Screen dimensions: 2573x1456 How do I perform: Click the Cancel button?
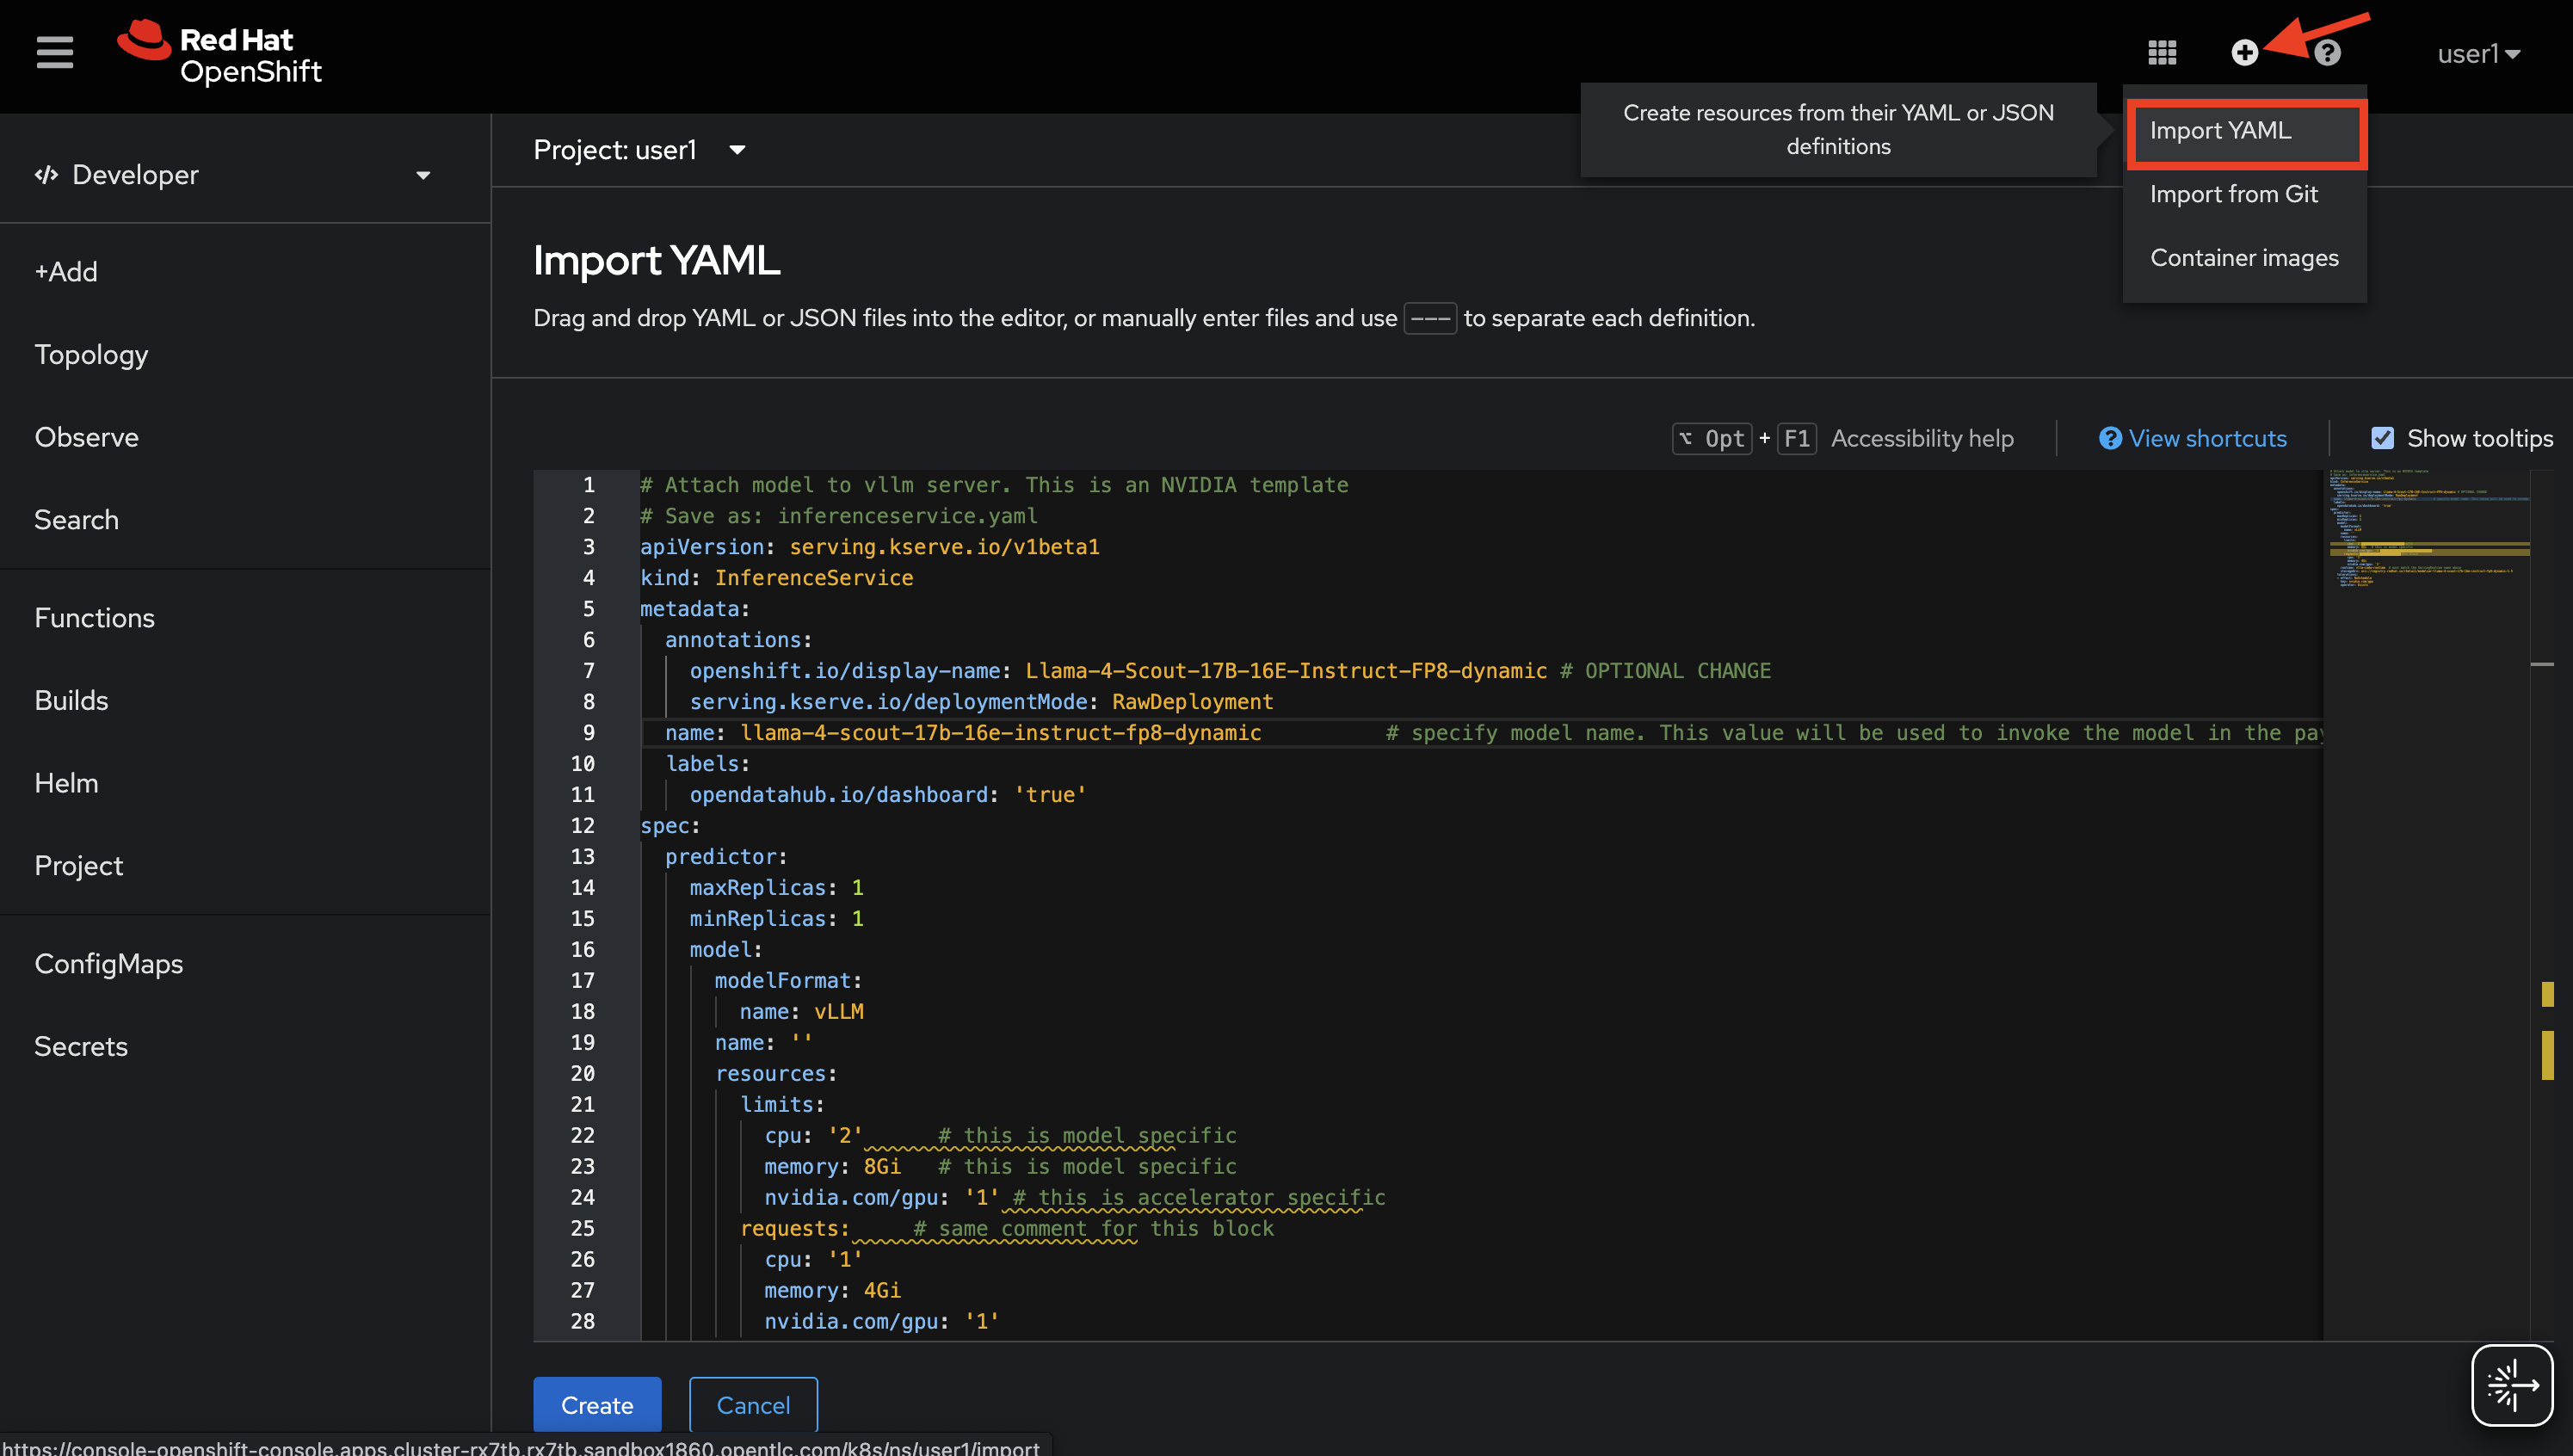pos(753,1405)
